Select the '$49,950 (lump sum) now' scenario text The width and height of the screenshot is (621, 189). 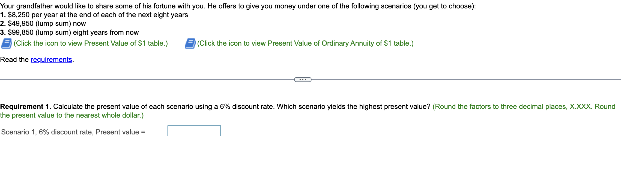pyautogui.click(x=47, y=24)
